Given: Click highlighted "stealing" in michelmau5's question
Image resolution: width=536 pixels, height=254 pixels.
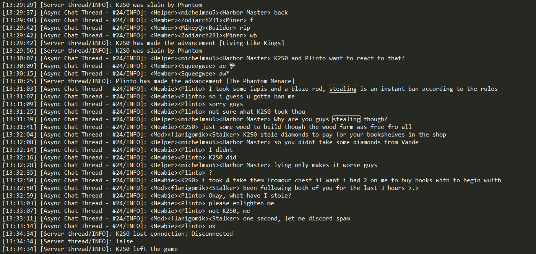Looking at the screenshot, I should pyautogui.click(x=346, y=119).
